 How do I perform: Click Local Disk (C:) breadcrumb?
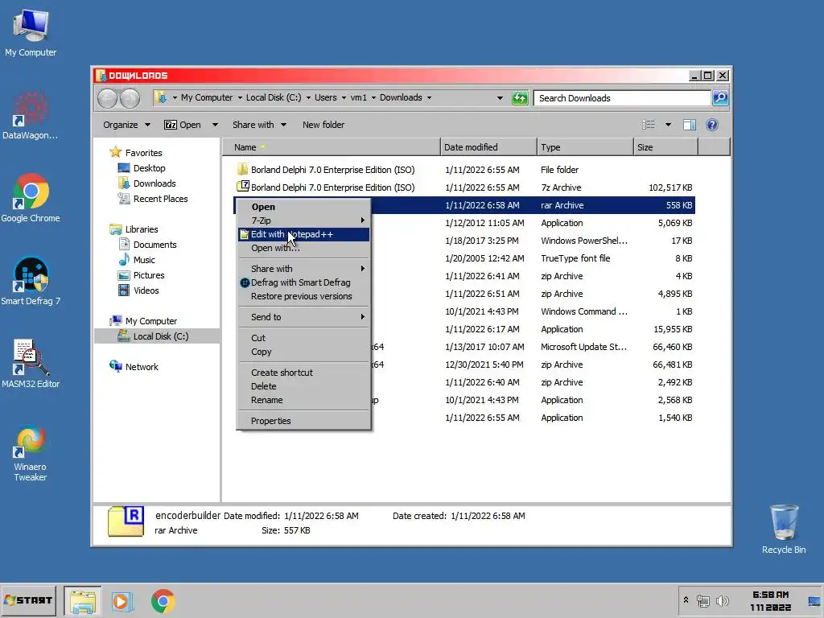point(274,97)
